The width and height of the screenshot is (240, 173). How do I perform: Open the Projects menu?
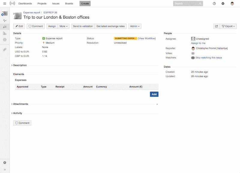click(42, 3)
